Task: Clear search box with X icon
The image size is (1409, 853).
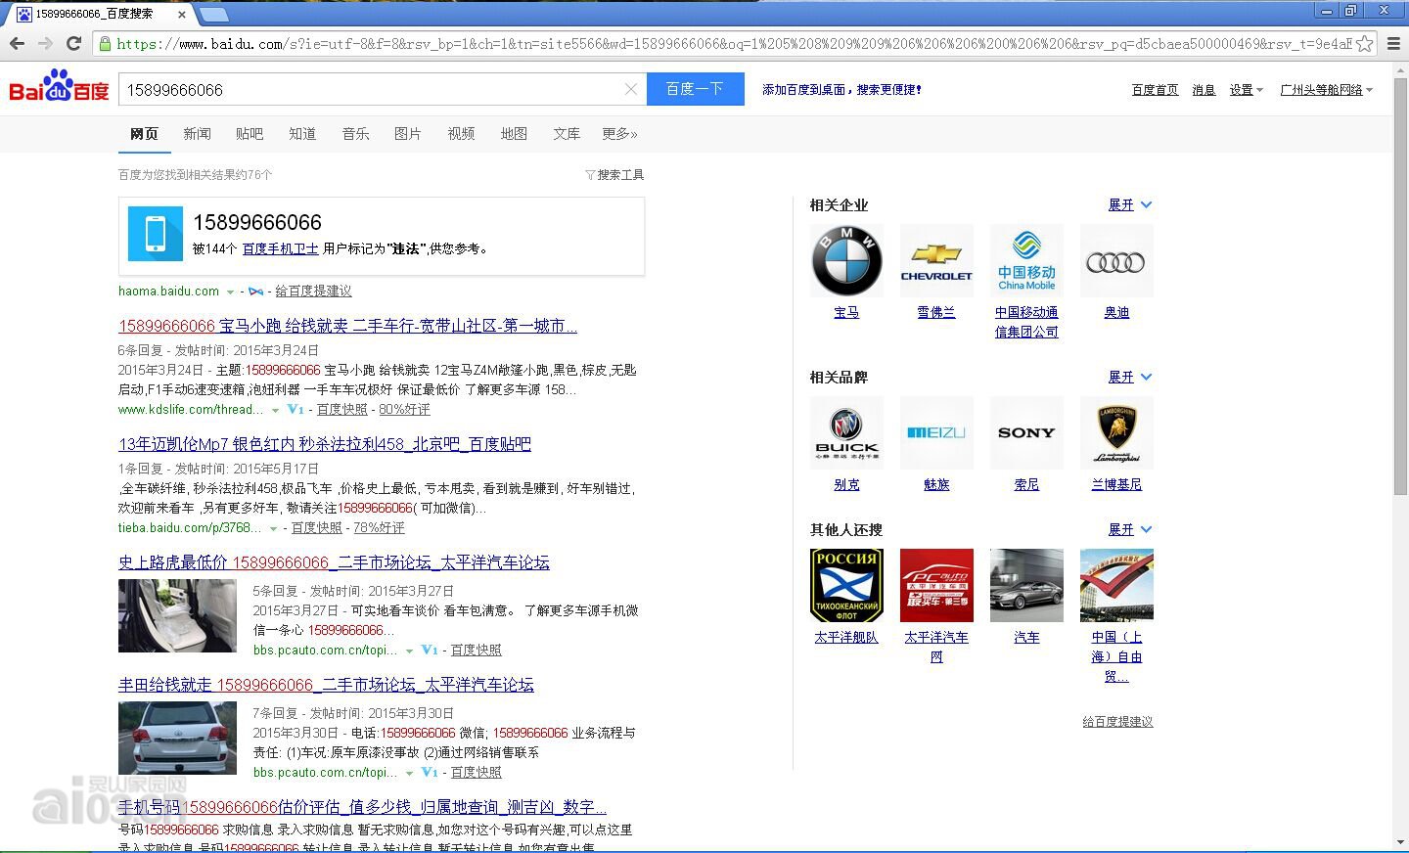Action: tap(631, 89)
